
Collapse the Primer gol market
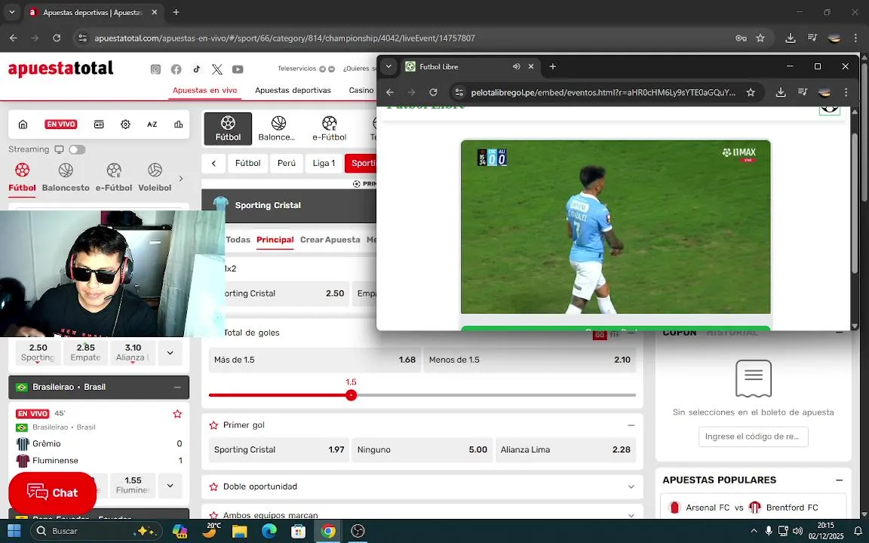click(x=631, y=425)
